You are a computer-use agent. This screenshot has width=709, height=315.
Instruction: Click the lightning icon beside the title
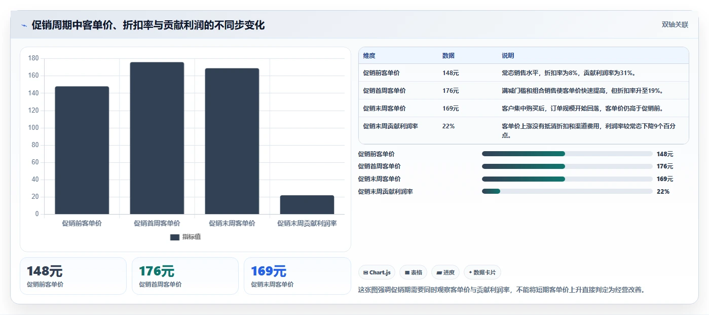(24, 25)
